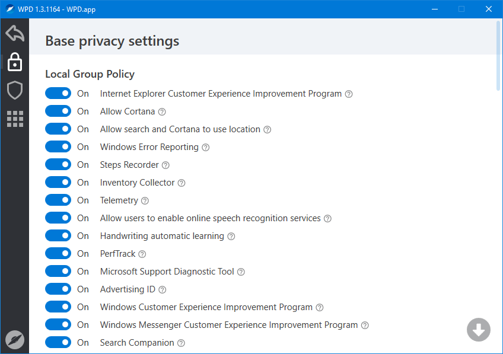Minimize the WPD window
The image size is (503, 354).
pyautogui.click(x=435, y=9)
